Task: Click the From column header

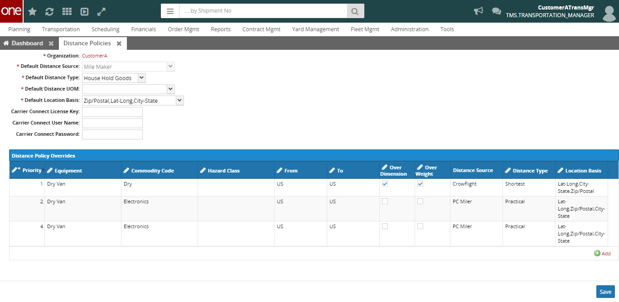Action: coord(301,170)
